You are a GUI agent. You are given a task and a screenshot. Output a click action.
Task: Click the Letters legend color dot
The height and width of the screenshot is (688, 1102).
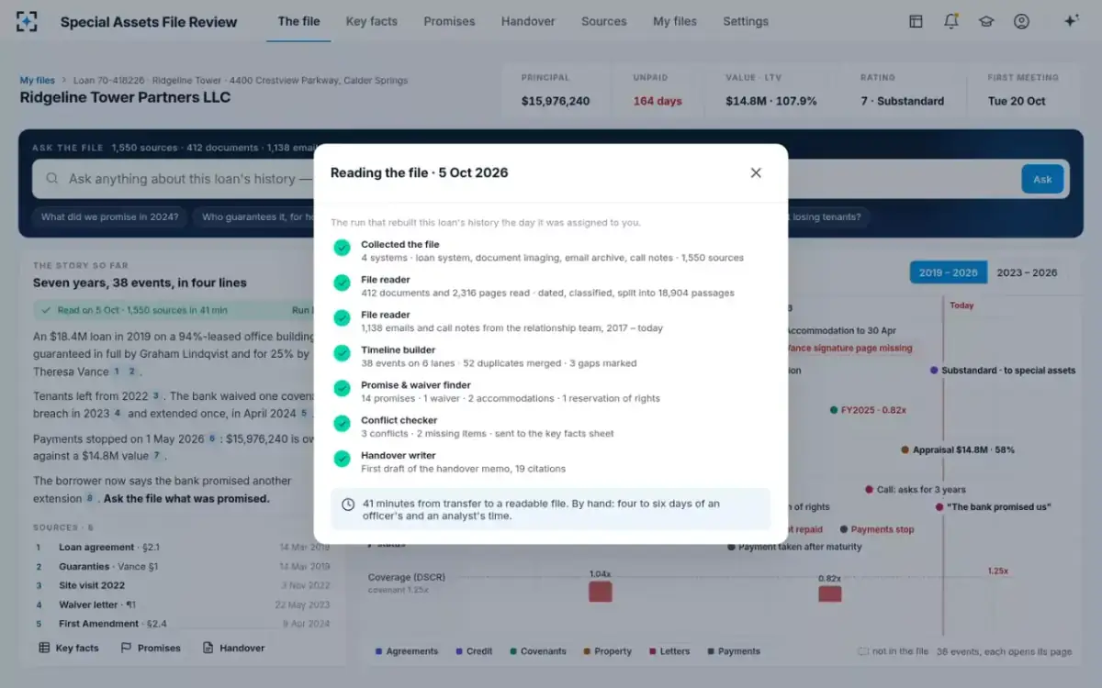pyautogui.click(x=652, y=651)
